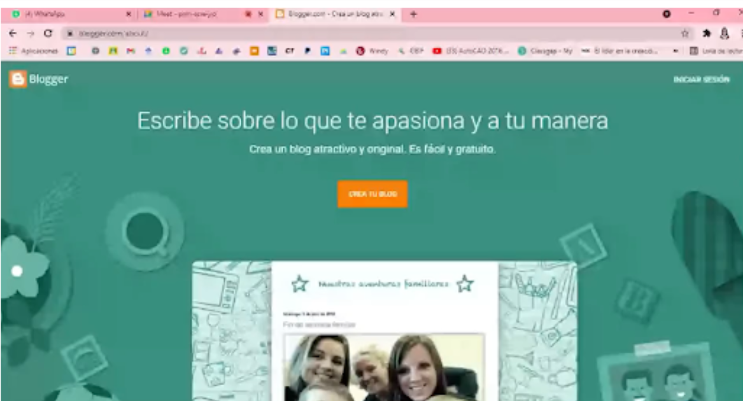Open the Google Calendar bookmark icon

pos(71,48)
